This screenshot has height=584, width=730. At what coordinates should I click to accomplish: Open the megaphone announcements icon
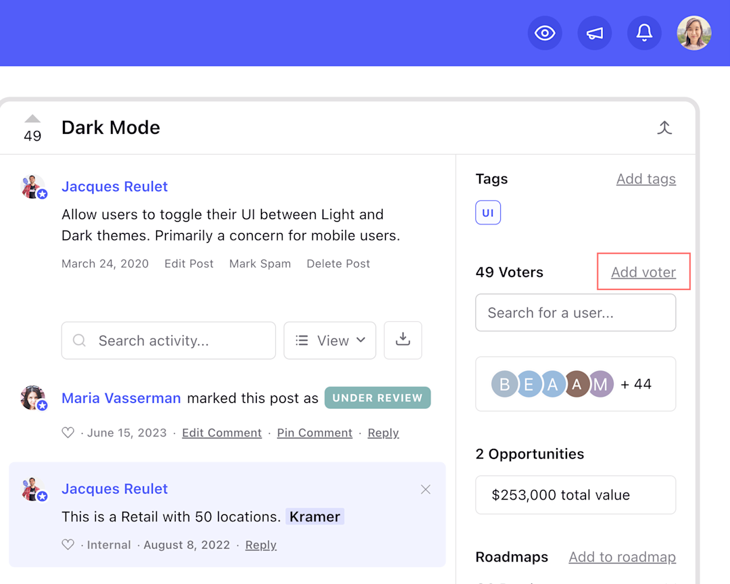click(595, 33)
